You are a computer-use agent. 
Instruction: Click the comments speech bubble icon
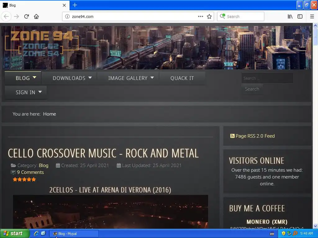pyautogui.click(x=13, y=172)
